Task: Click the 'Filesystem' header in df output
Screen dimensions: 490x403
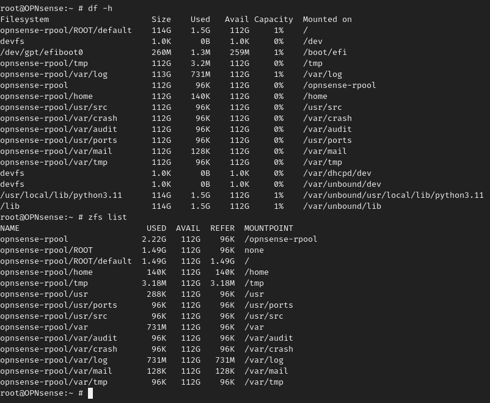Action: click(24, 20)
